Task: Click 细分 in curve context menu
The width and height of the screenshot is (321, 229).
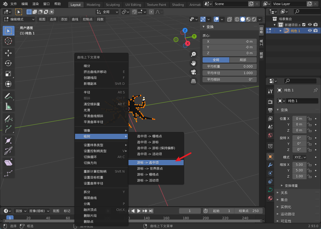Action: pyautogui.click(x=101, y=66)
